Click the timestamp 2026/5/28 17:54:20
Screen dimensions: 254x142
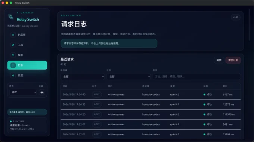pyautogui.click(x=74, y=114)
